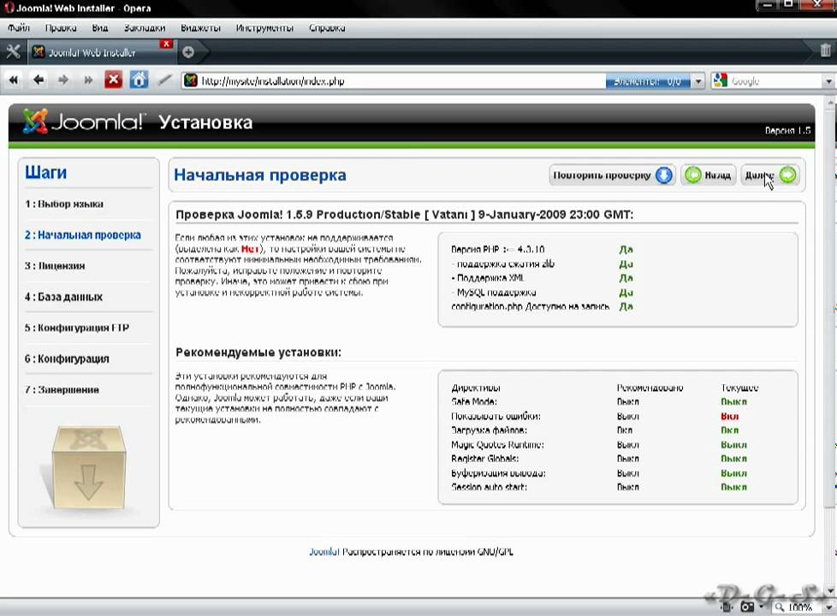Click the Google search engine icon
Viewport: 837px width, 616px height.
click(720, 80)
